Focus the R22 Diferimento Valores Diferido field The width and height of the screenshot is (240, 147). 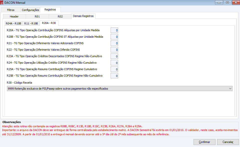tap(114, 50)
